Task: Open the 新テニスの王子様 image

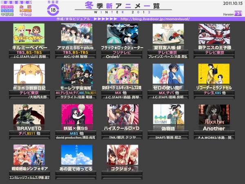Action: (214, 34)
